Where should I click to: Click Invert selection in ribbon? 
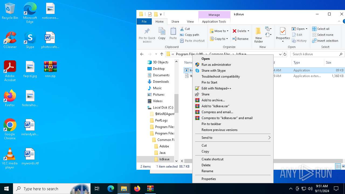click(x=325, y=41)
